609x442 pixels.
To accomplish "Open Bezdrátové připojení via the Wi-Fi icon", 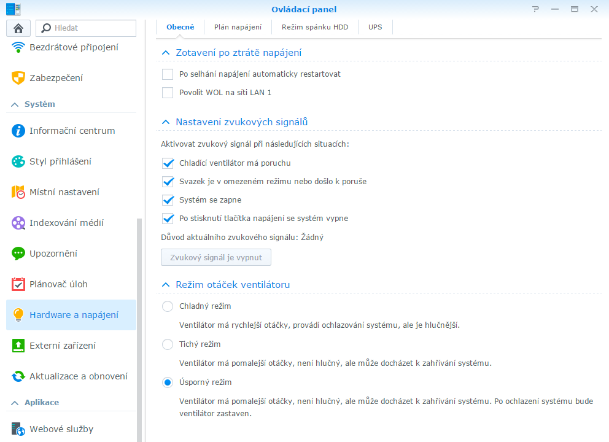I will tap(18, 47).
